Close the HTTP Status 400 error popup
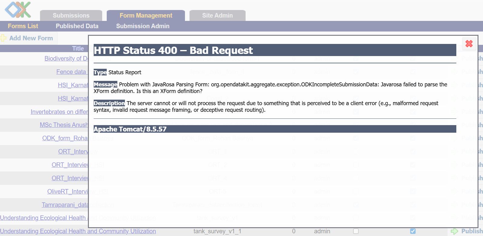The image size is (483, 236). click(469, 44)
